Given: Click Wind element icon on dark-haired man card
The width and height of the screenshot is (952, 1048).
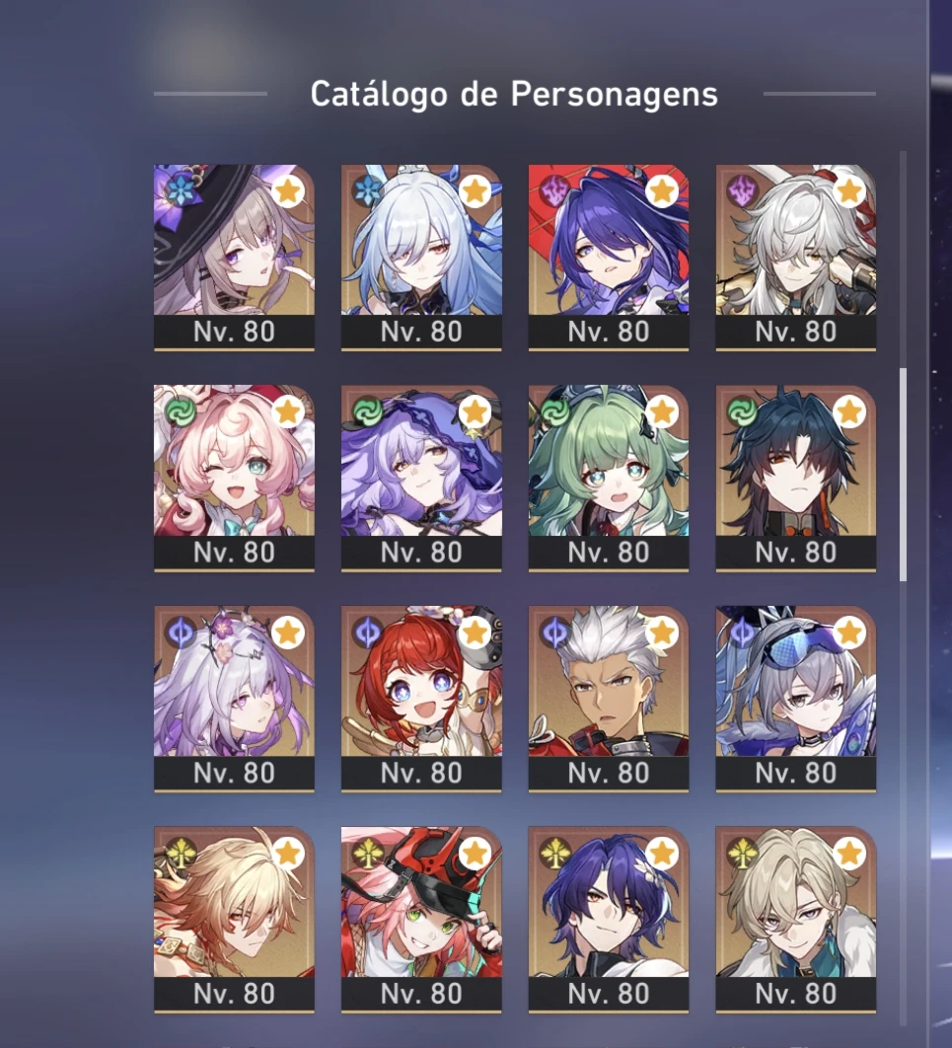Looking at the screenshot, I should point(742,412).
